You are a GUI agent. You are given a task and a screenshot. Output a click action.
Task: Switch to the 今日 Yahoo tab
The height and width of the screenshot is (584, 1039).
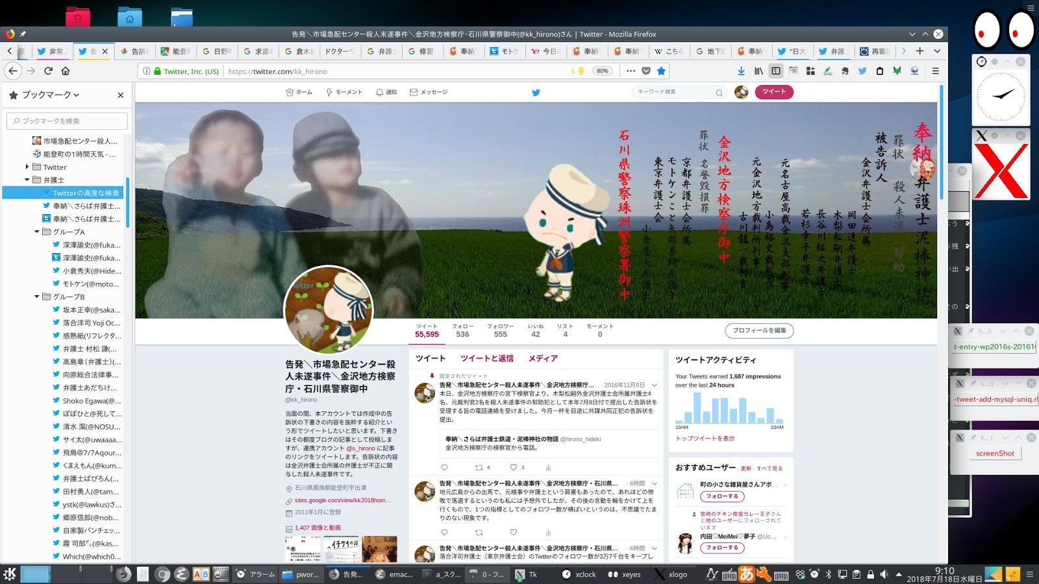coord(545,51)
